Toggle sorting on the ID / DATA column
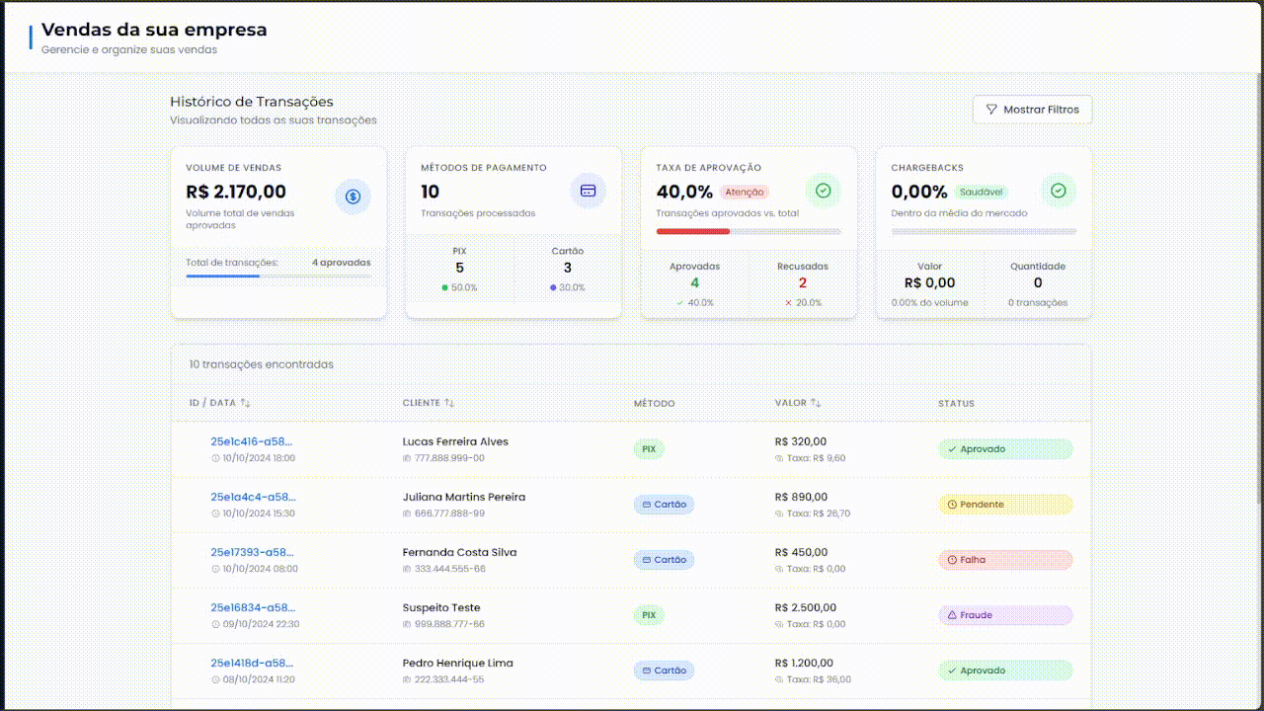 point(243,402)
